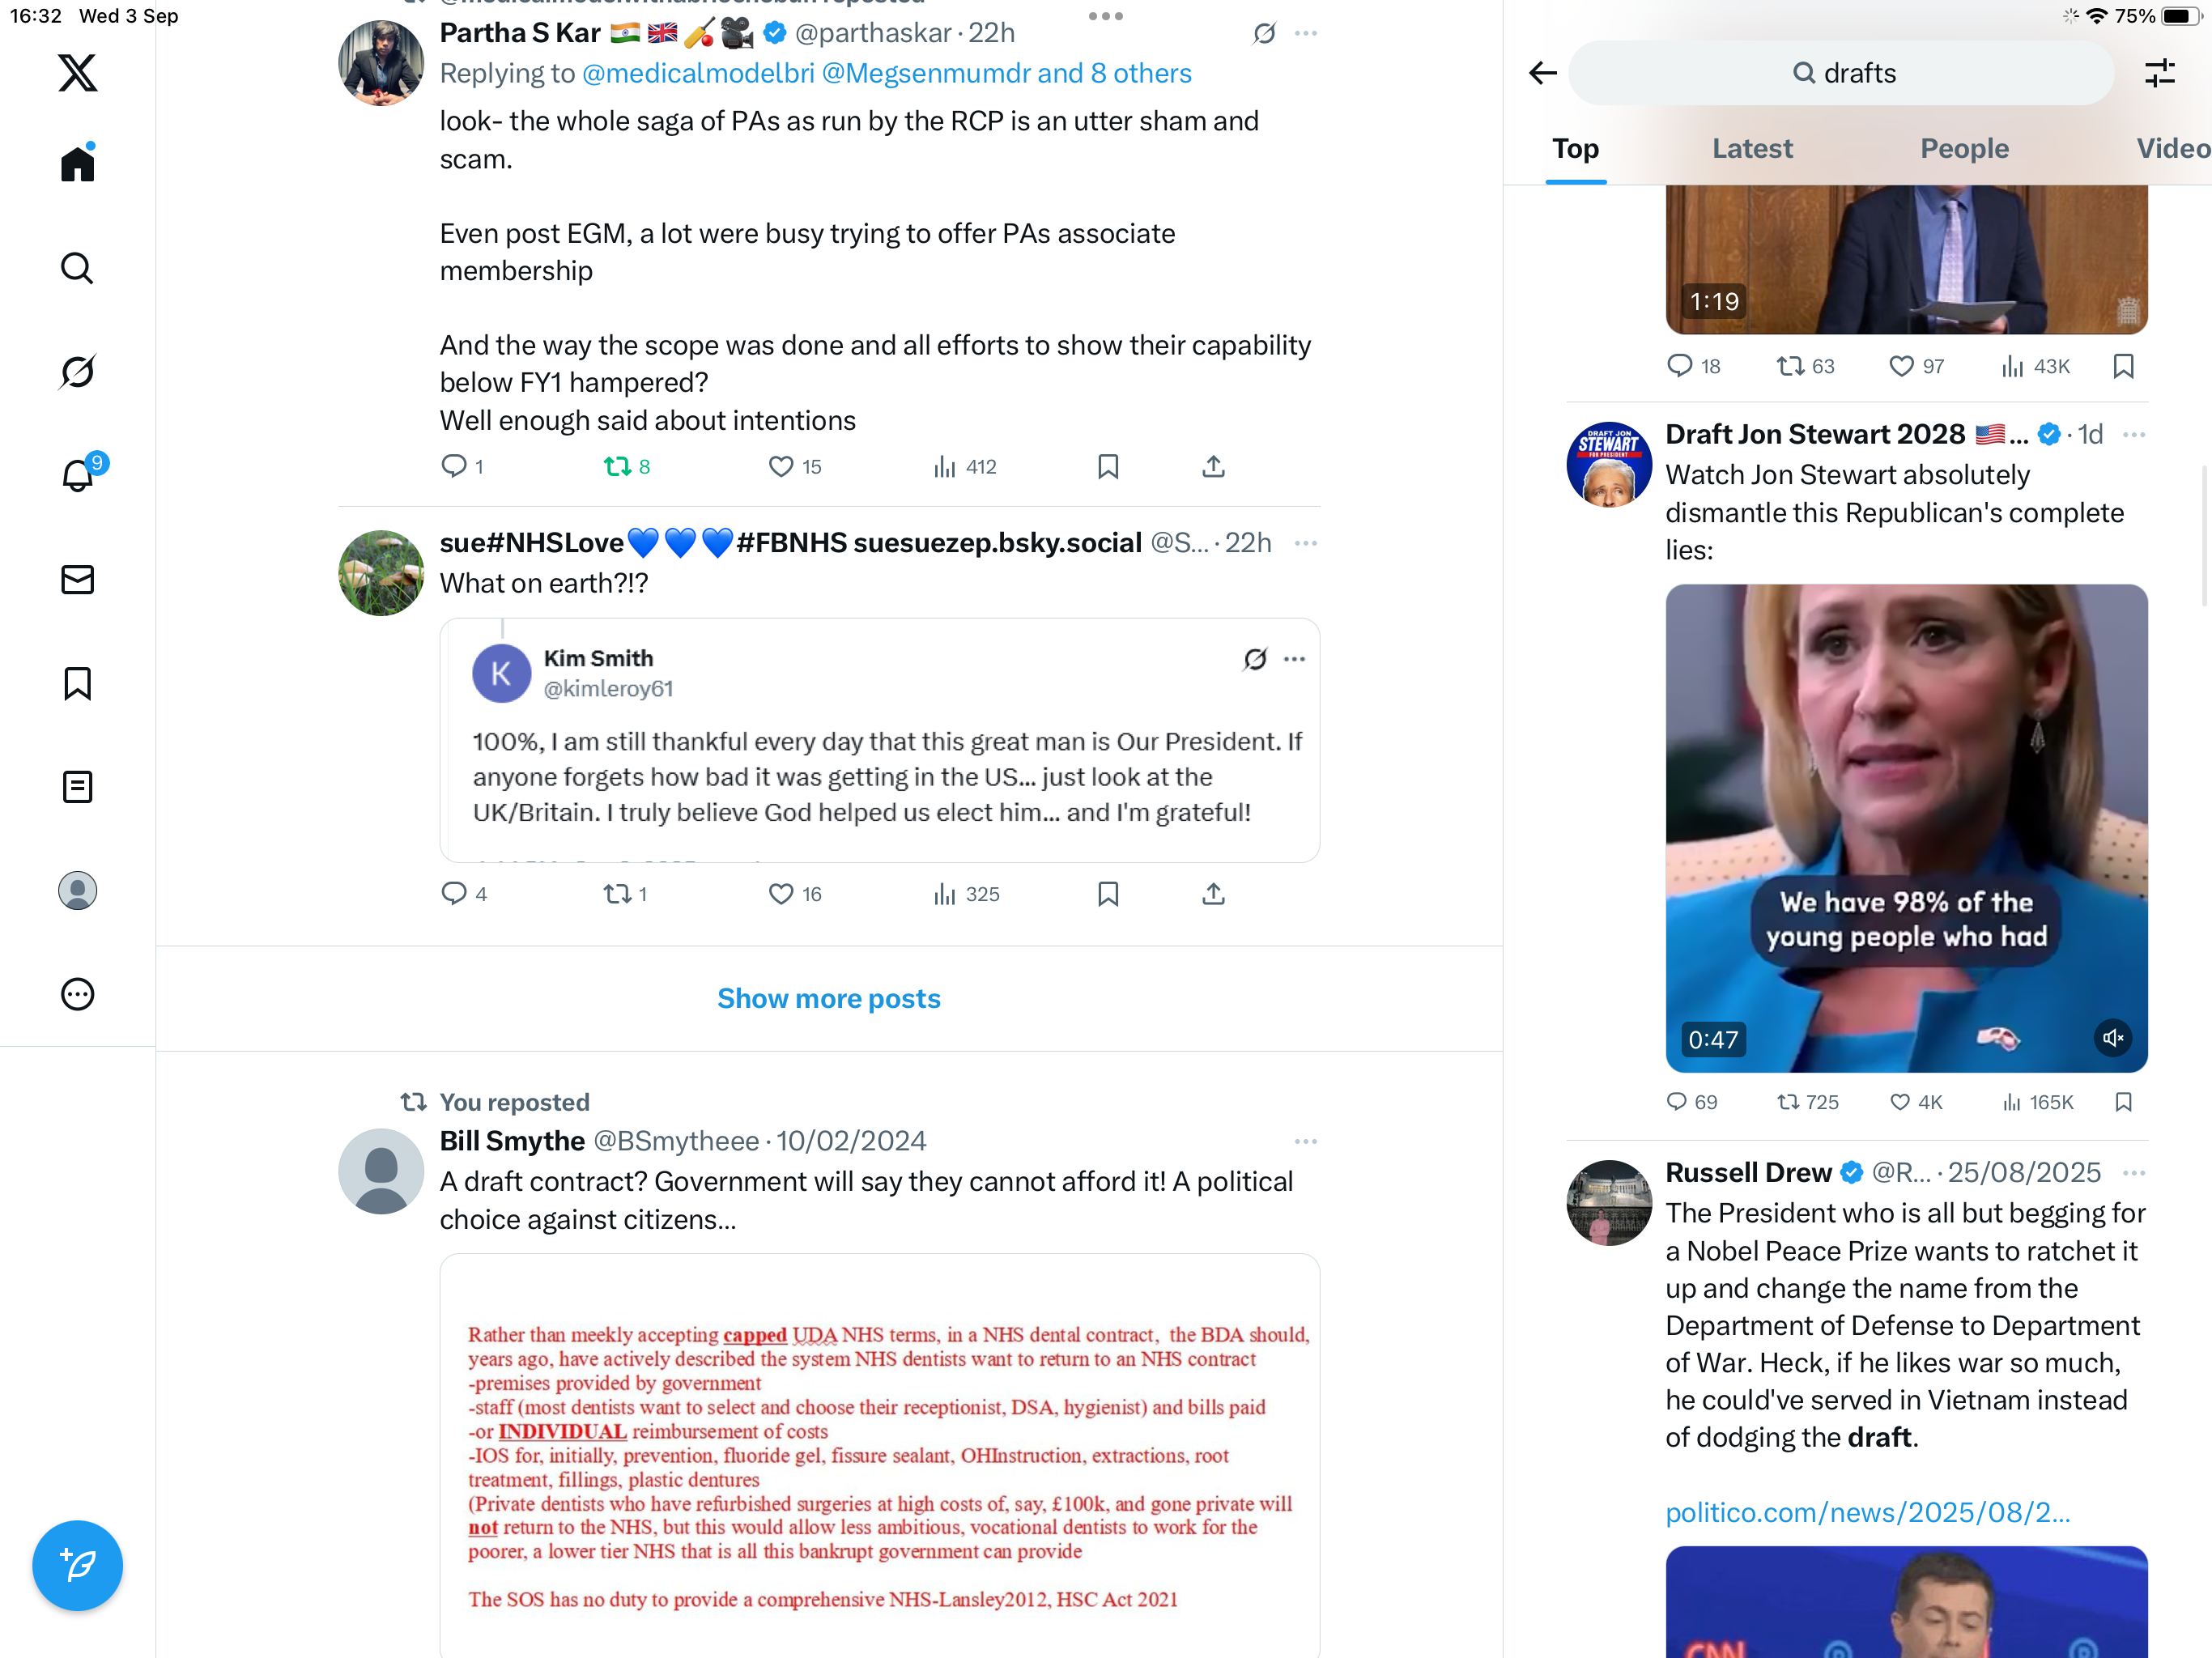2212x1658 pixels.
Task: Open Bookmarks in the left sidebar
Action: coord(77,684)
